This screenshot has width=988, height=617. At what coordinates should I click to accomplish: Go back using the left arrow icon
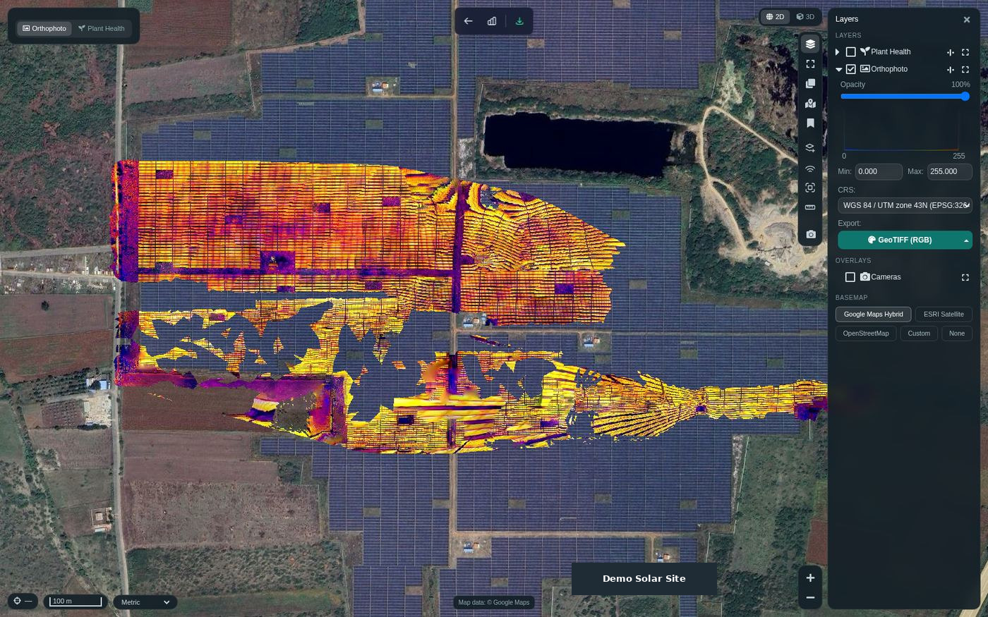click(x=468, y=21)
